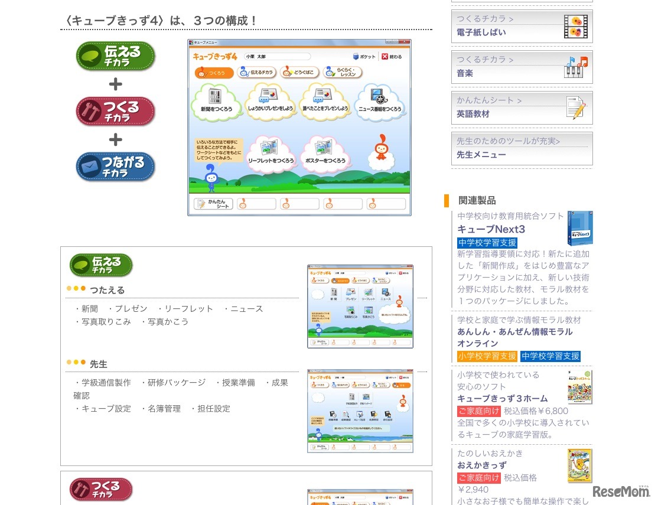
Task: Open the キューブきっず3ホーム product link
Action: click(x=502, y=398)
